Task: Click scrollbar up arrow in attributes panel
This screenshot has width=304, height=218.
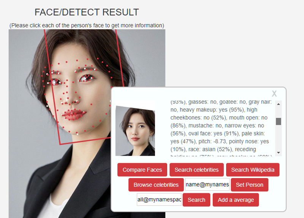Action: [x=279, y=104]
